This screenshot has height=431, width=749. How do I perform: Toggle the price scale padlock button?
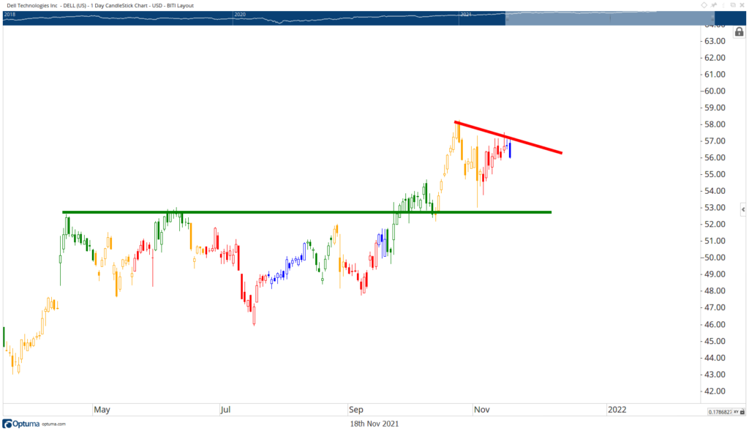739,32
